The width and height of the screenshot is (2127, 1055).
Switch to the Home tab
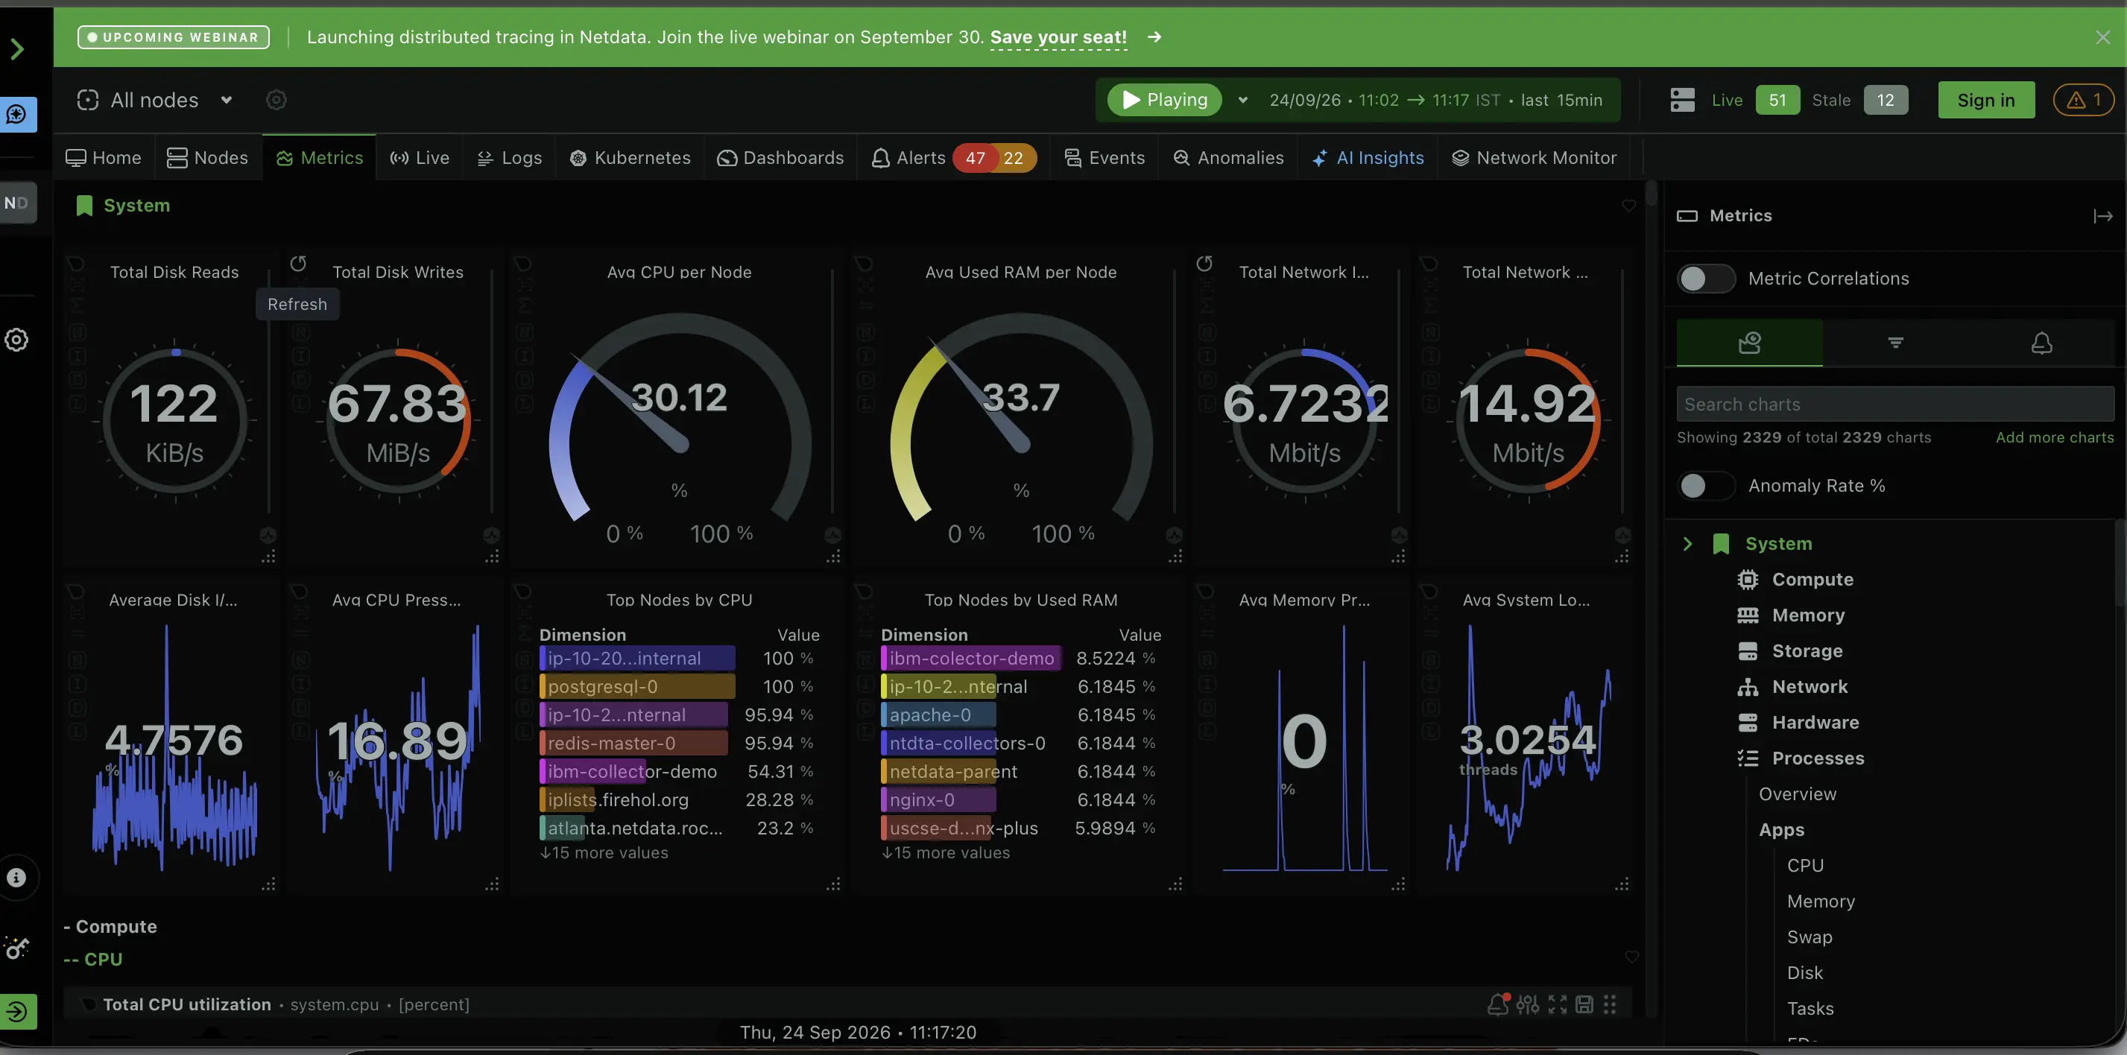pos(104,158)
